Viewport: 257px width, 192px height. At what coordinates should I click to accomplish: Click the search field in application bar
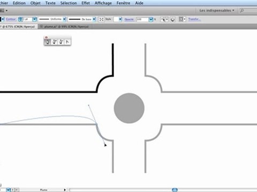[x=248, y=11]
